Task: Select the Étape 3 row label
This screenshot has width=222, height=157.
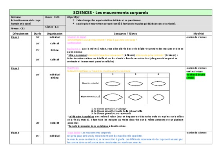Action: pyautogui.click(x=15, y=133)
